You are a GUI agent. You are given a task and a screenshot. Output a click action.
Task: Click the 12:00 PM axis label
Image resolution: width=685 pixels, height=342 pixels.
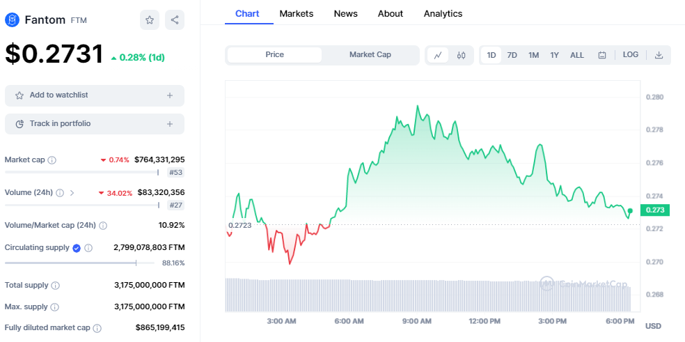pos(484,321)
